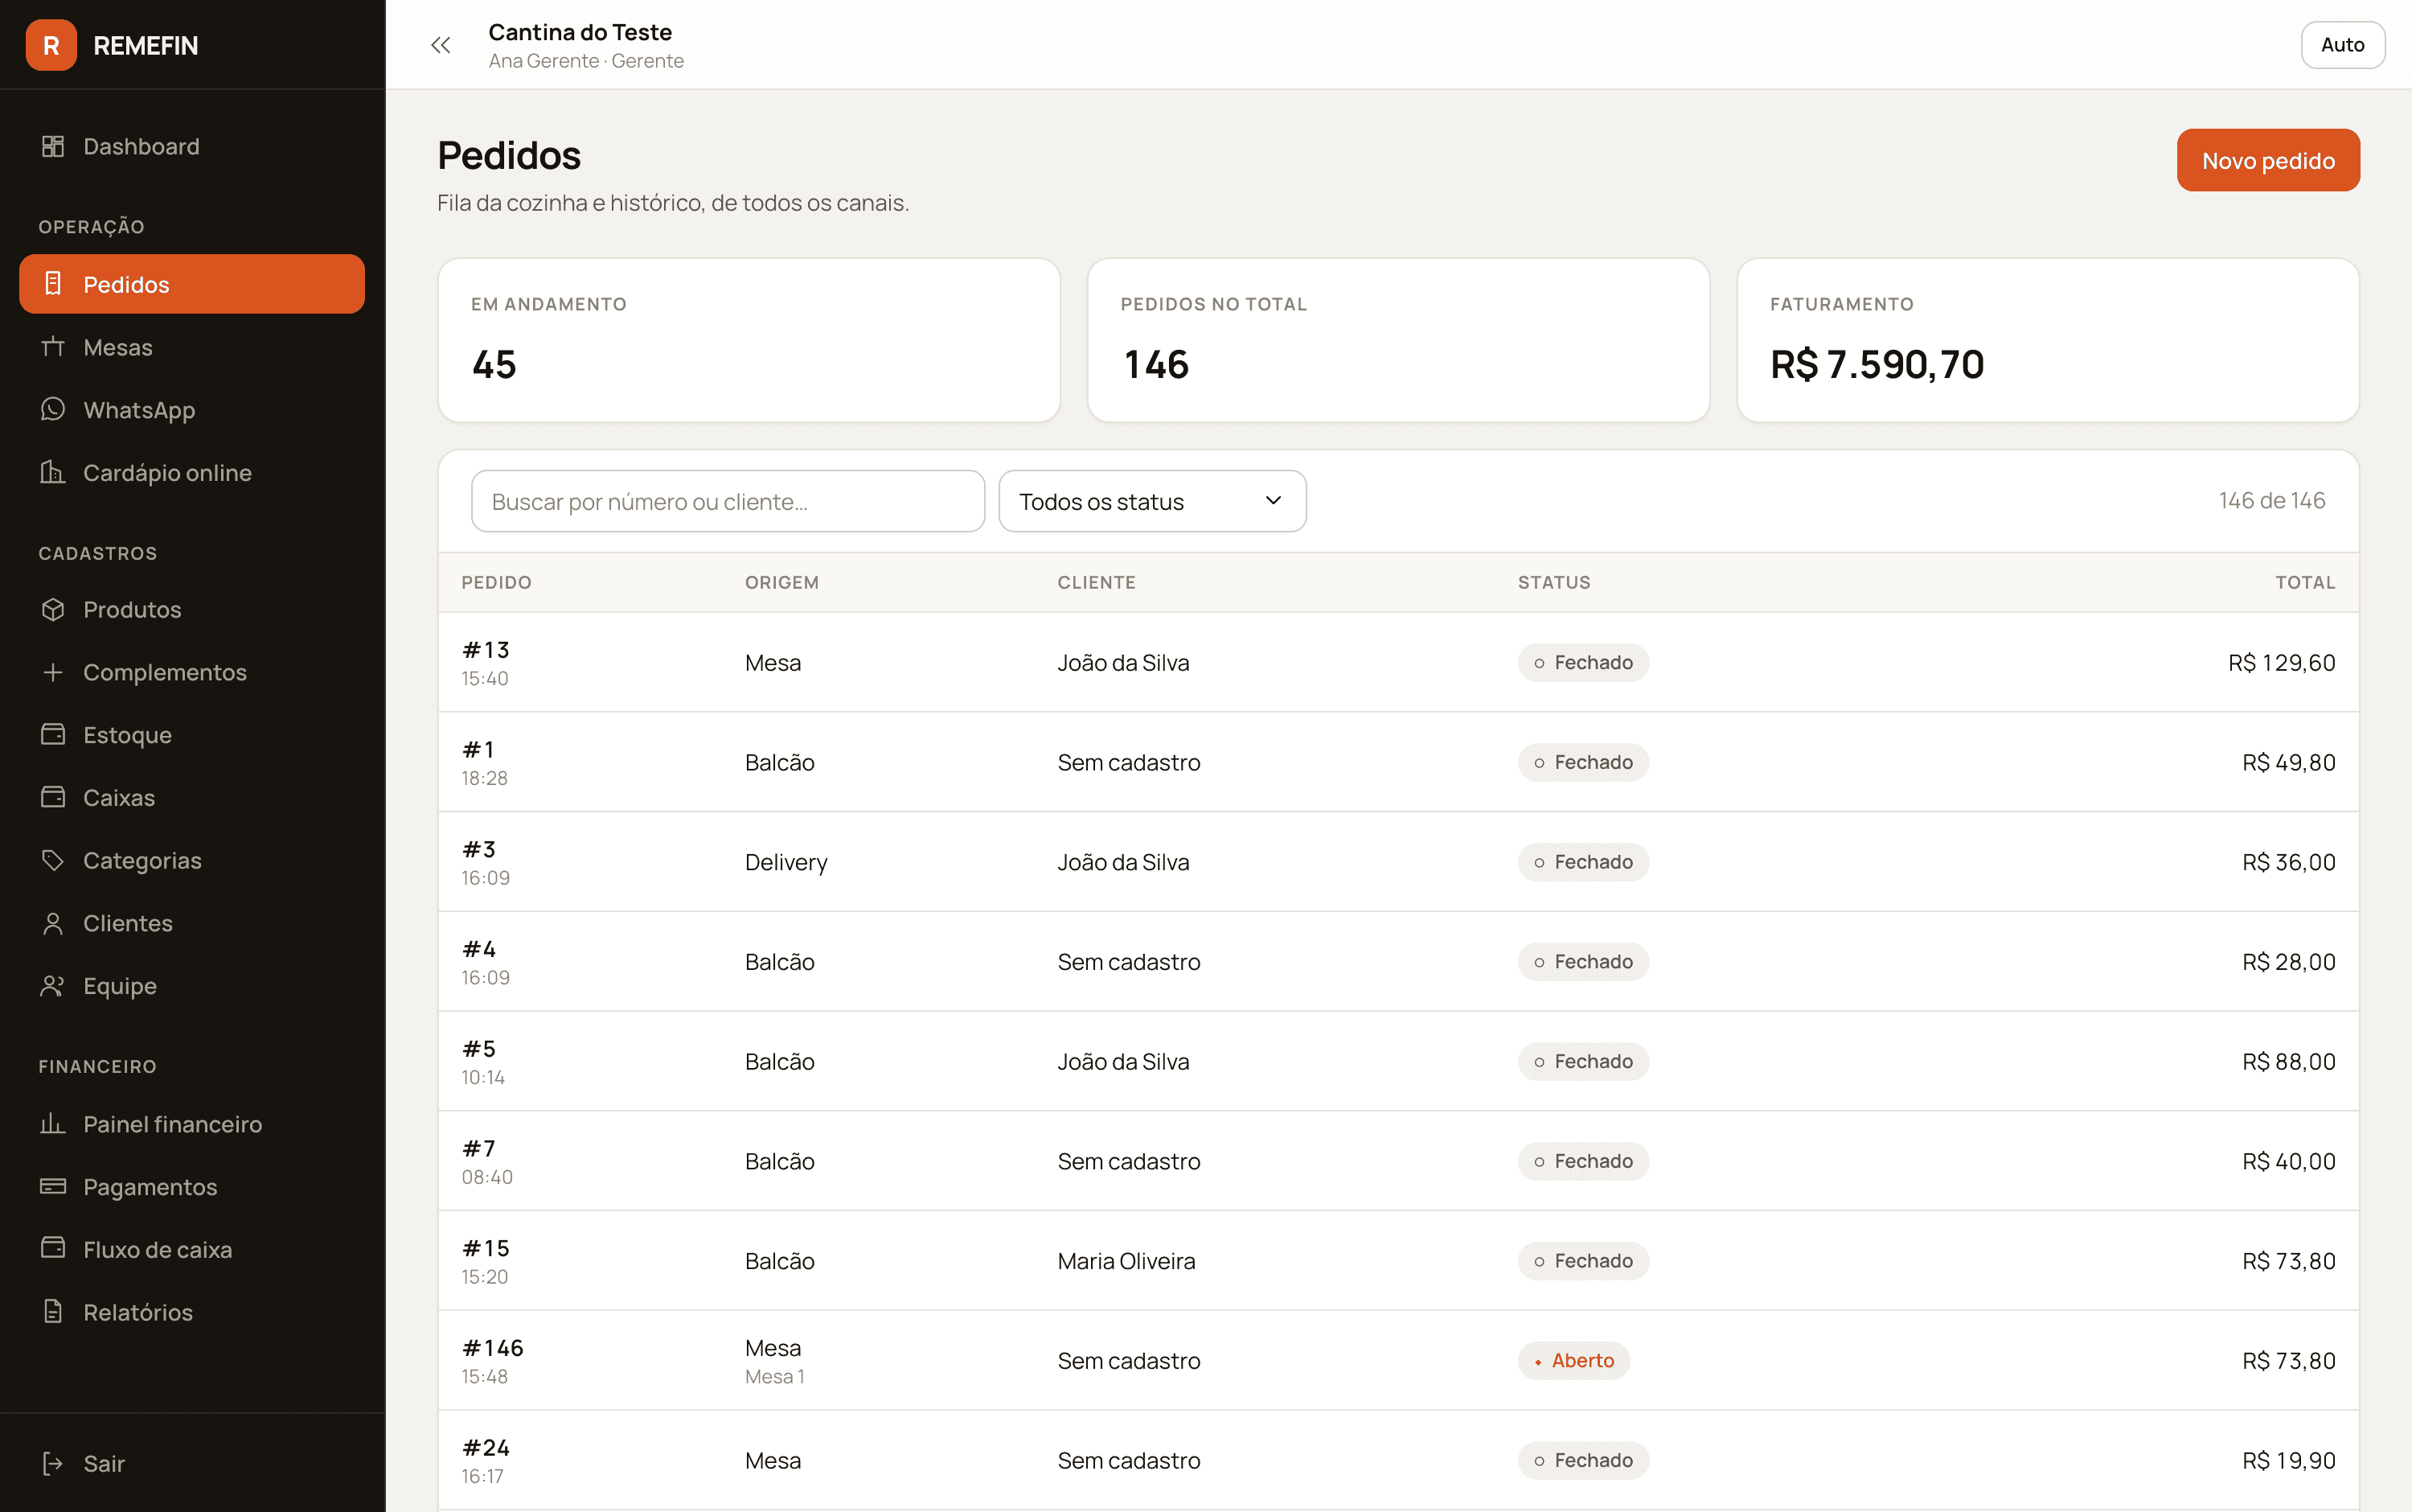This screenshot has height=1512, width=2412.
Task: Open Clientes label in sidebar
Action: click(128, 923)
